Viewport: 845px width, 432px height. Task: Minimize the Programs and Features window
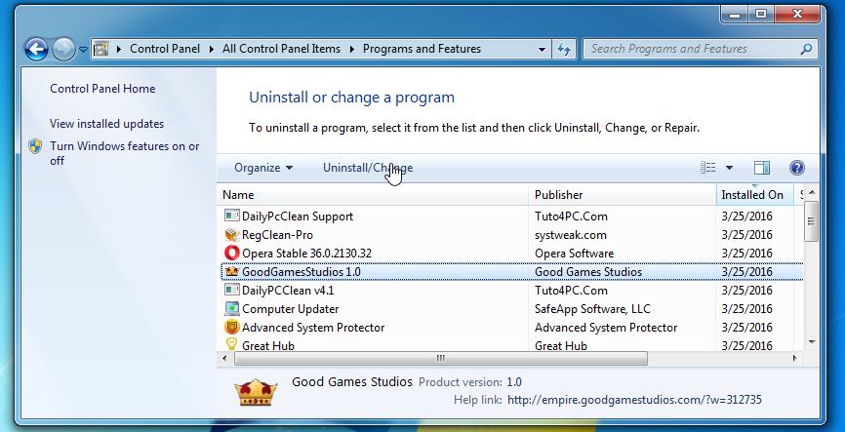click(735, 15)
